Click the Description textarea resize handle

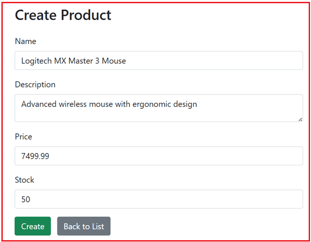tap(300, 119)
